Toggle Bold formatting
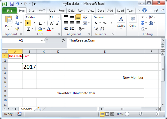Screen dimensions: 167x119 pyautogui.click(x=28, y=23)
